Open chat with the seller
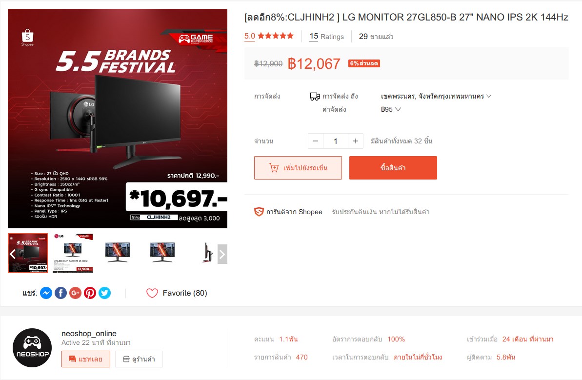The image size is (582, 380). 86,359
